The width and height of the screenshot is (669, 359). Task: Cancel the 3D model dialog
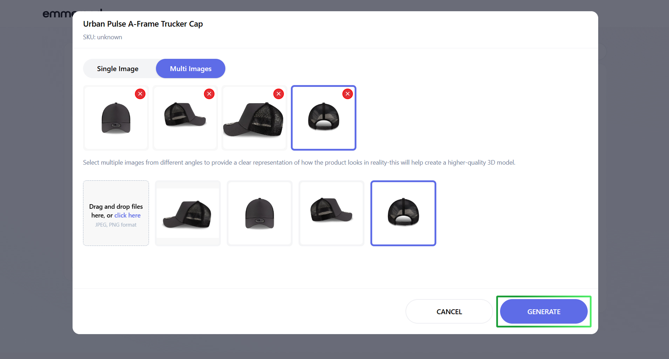point(449,311)
